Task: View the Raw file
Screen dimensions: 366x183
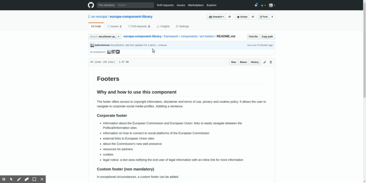Action: [234, 62]
